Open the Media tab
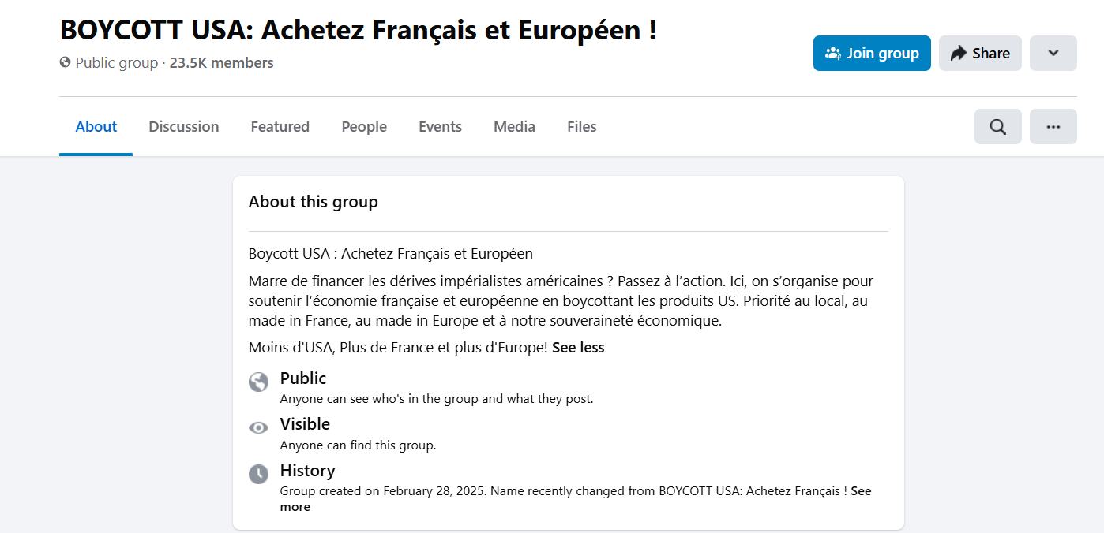Screen dimensions: 1104x533 pos(514,127)
